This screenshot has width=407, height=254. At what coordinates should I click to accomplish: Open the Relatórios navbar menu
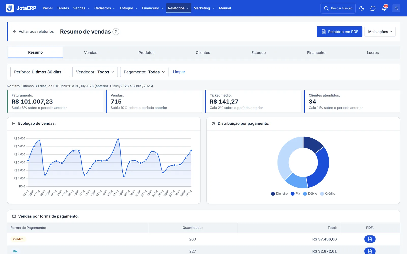[179, 8]
